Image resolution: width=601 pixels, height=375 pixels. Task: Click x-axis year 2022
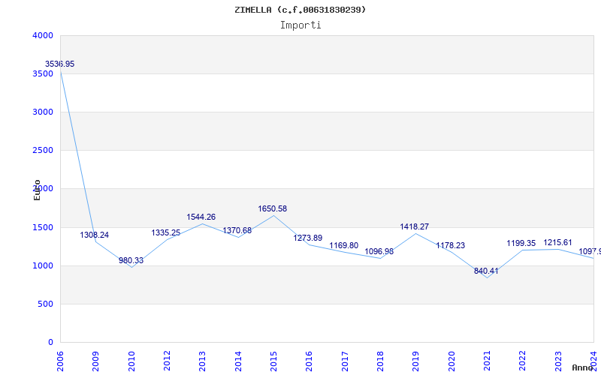[x=522, y=361]
